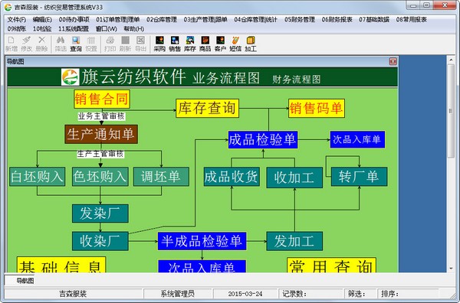Click the app logo in title bar
Image resolution: width=460 pixels, height=303 pixels.
click(8, 7)
